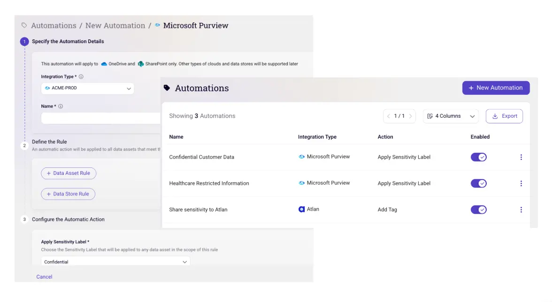Disable the Healthcare Restricted Information automation
Viewport: 552px width, 302px height.
(479, 183)
